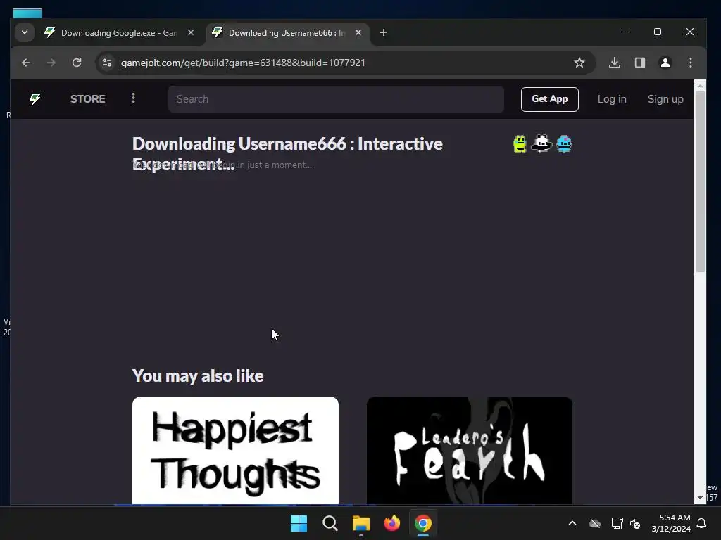Open the Leadero's Fearth game thumbnail
This screenshot has width=721, height=540.
pos(470,451)
